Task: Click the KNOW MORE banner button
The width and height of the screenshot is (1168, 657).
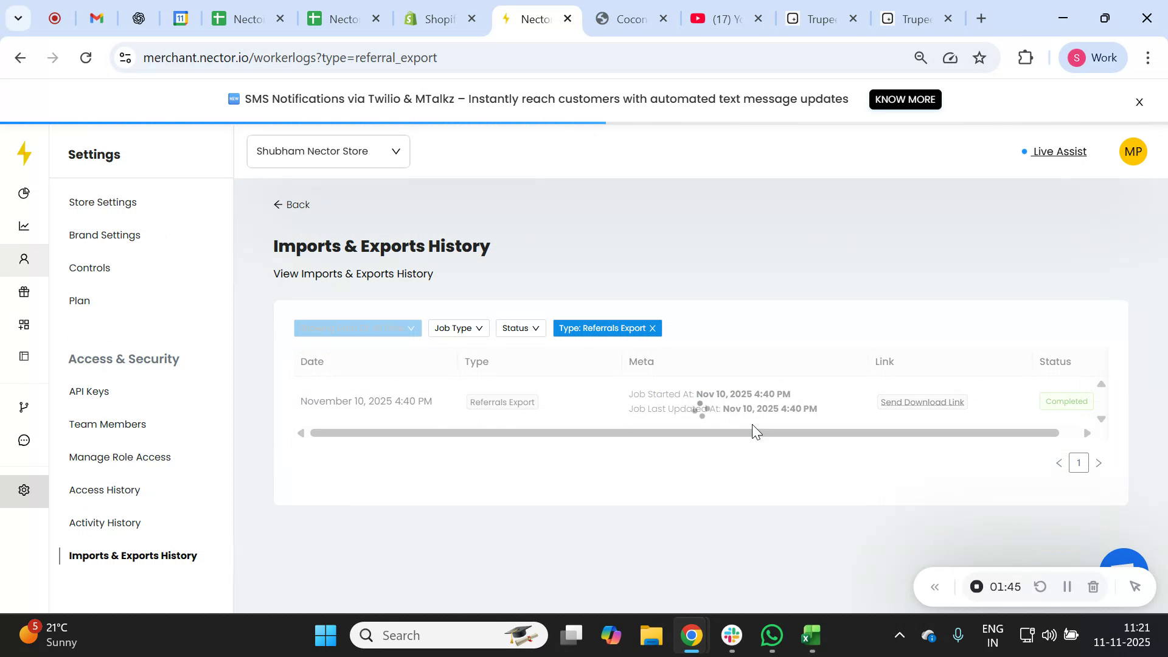Action: tap(905, 99)
